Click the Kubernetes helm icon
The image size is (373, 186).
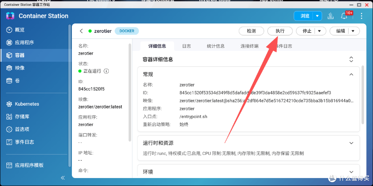click(x=9, y=104)
